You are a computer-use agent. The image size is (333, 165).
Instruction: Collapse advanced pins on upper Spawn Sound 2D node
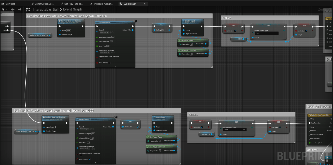[115, 66]
